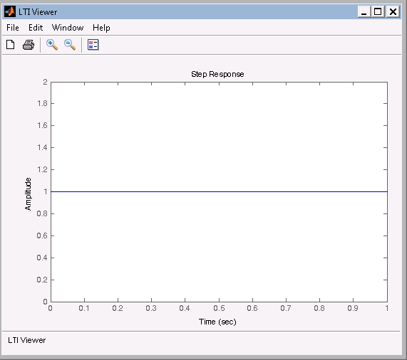407x360 pixels.
Task: Toggle the legend icon in toolbar
Action: 93,45
